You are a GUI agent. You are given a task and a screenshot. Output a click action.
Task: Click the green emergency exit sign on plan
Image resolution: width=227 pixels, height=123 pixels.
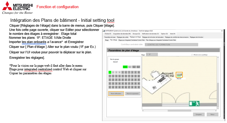coord(194,103)
